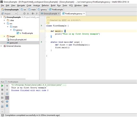Toggle the soft-wrap button in Run console
137x117 pixels.
[7, 94]
